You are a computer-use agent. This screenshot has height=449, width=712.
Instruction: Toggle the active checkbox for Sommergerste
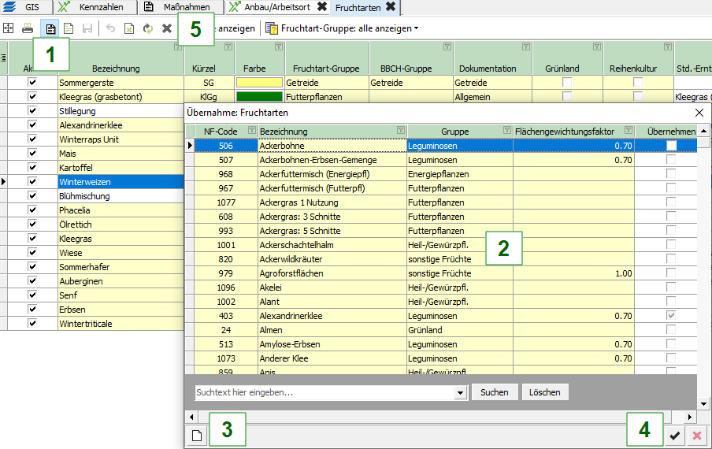[32, 83]
